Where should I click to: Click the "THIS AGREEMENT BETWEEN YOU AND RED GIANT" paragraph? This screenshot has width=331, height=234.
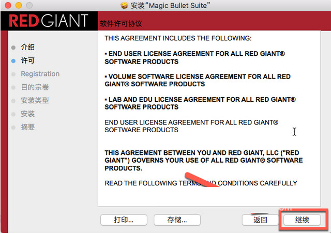coord(204,161)
